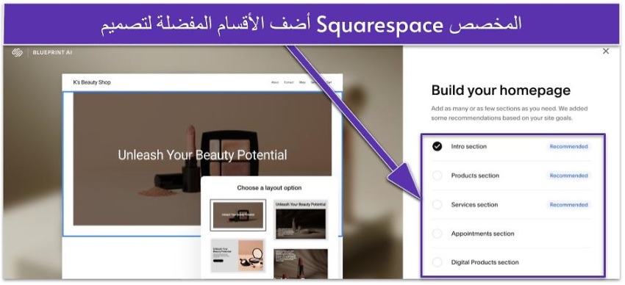625x285 pixels.
Task: Click the Intro section label
Action: [469, 146]
